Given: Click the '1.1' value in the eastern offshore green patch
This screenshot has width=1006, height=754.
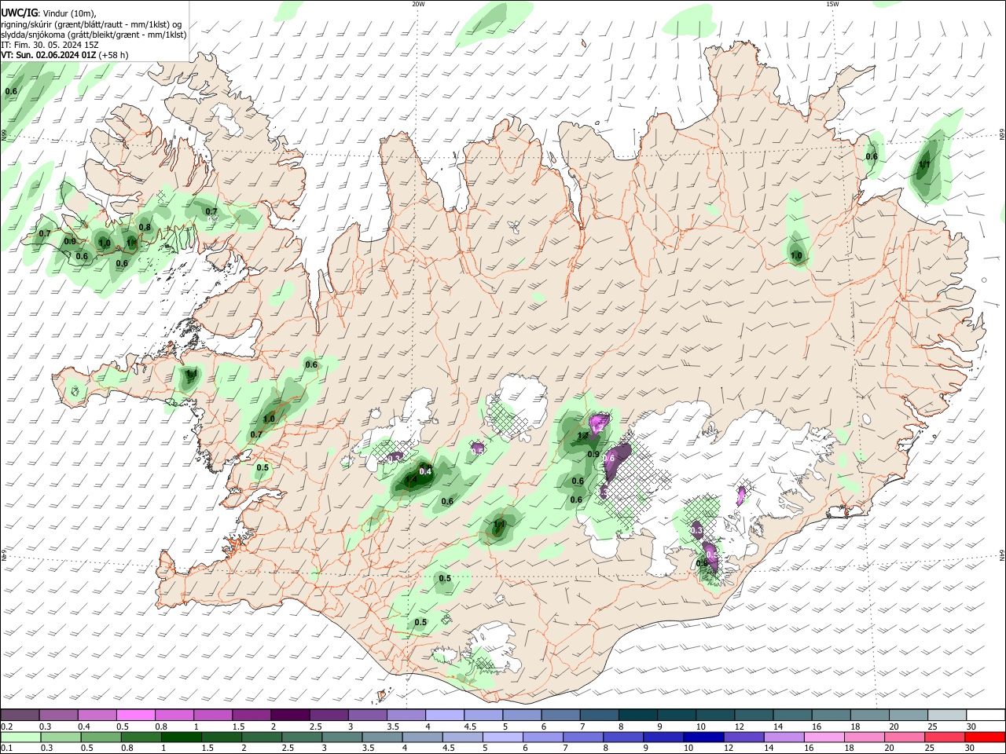Looking at the screenshot, I should tap(924, 165).
